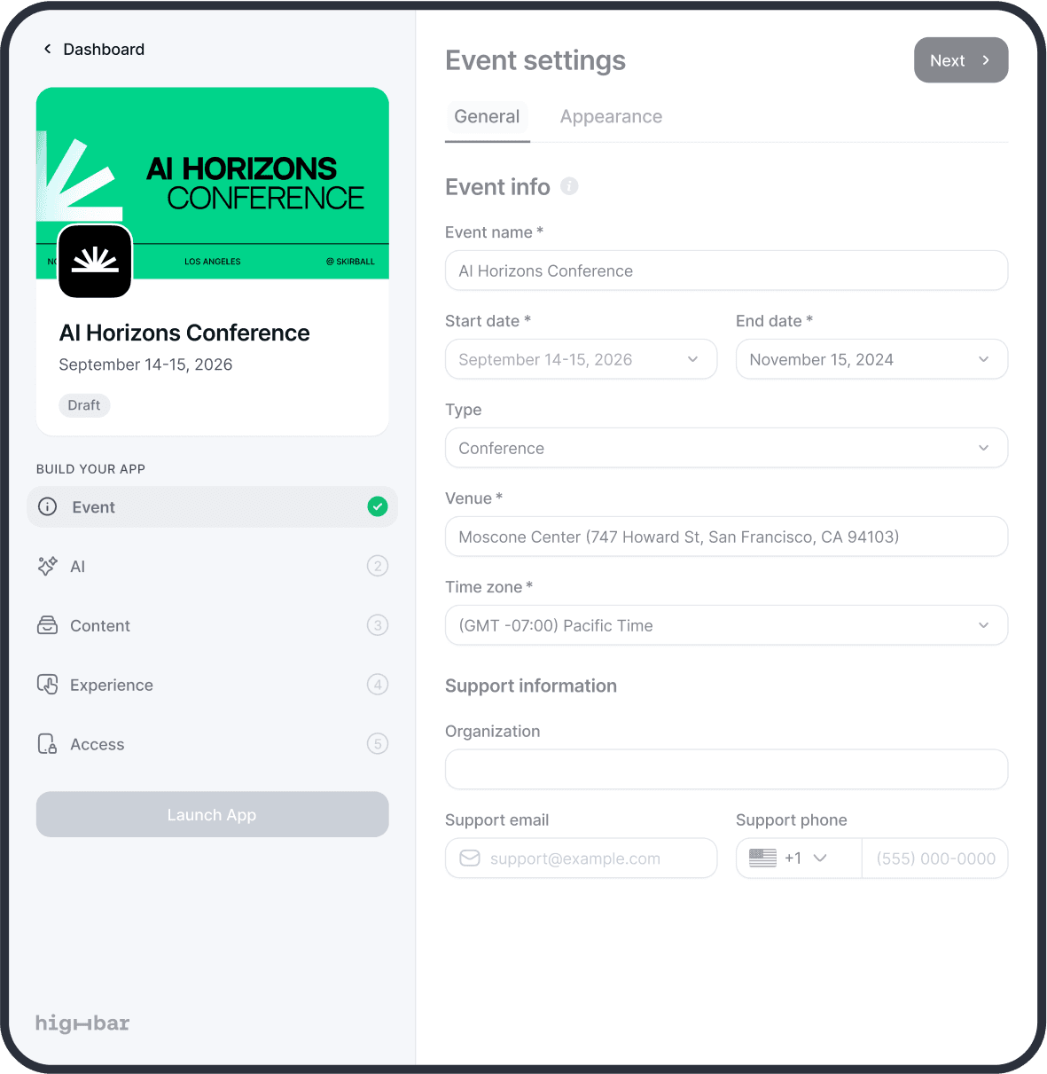The height and width of the screenshot is (1074, 1047).
Task: Click the back chevron next to Dashboard
Action: pyautogui.click(x=47, y=49)
